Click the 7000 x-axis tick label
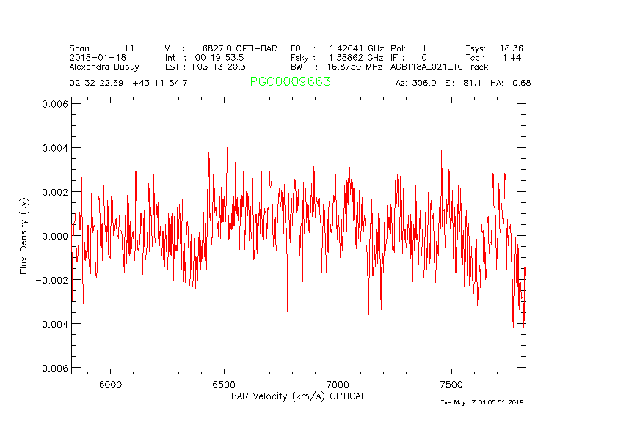This screenshot has width=618, height=436. [x=338, y=385]
